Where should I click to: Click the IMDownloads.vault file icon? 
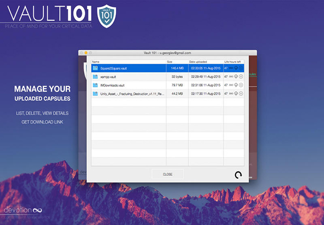point(95,85)
